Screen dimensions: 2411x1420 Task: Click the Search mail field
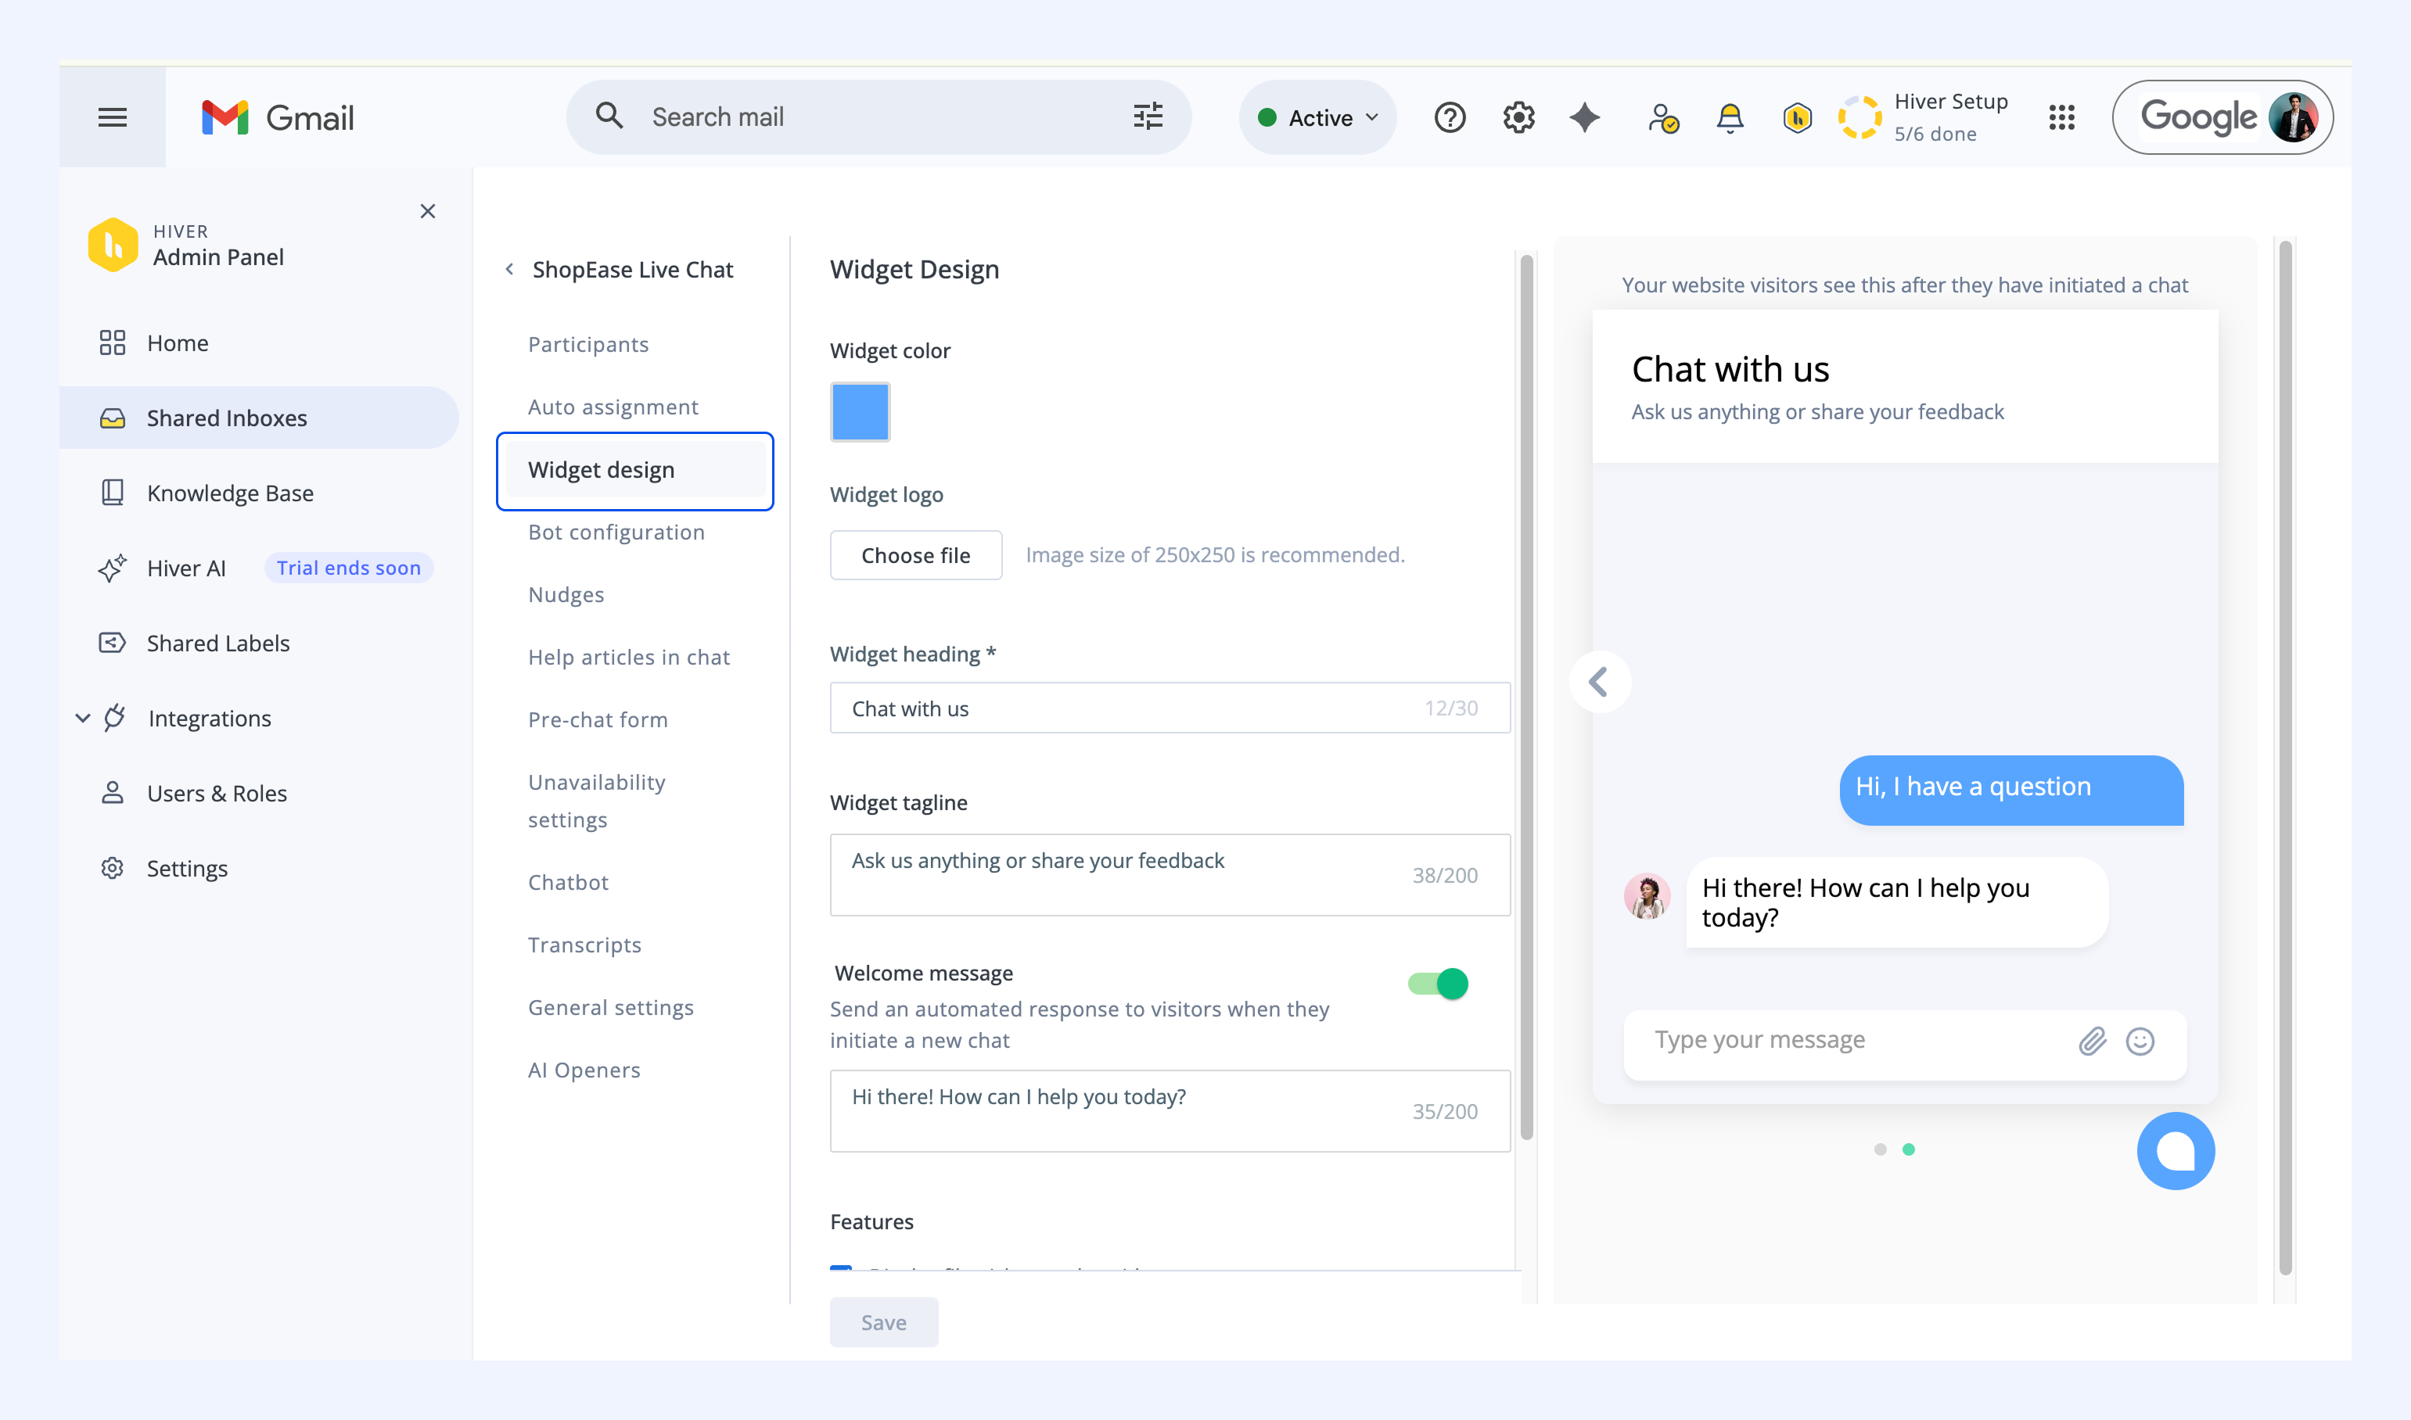pos(879,117)
